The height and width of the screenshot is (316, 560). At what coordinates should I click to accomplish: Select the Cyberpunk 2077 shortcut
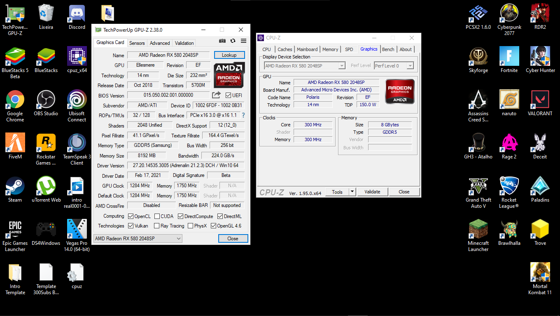(509, 20)
